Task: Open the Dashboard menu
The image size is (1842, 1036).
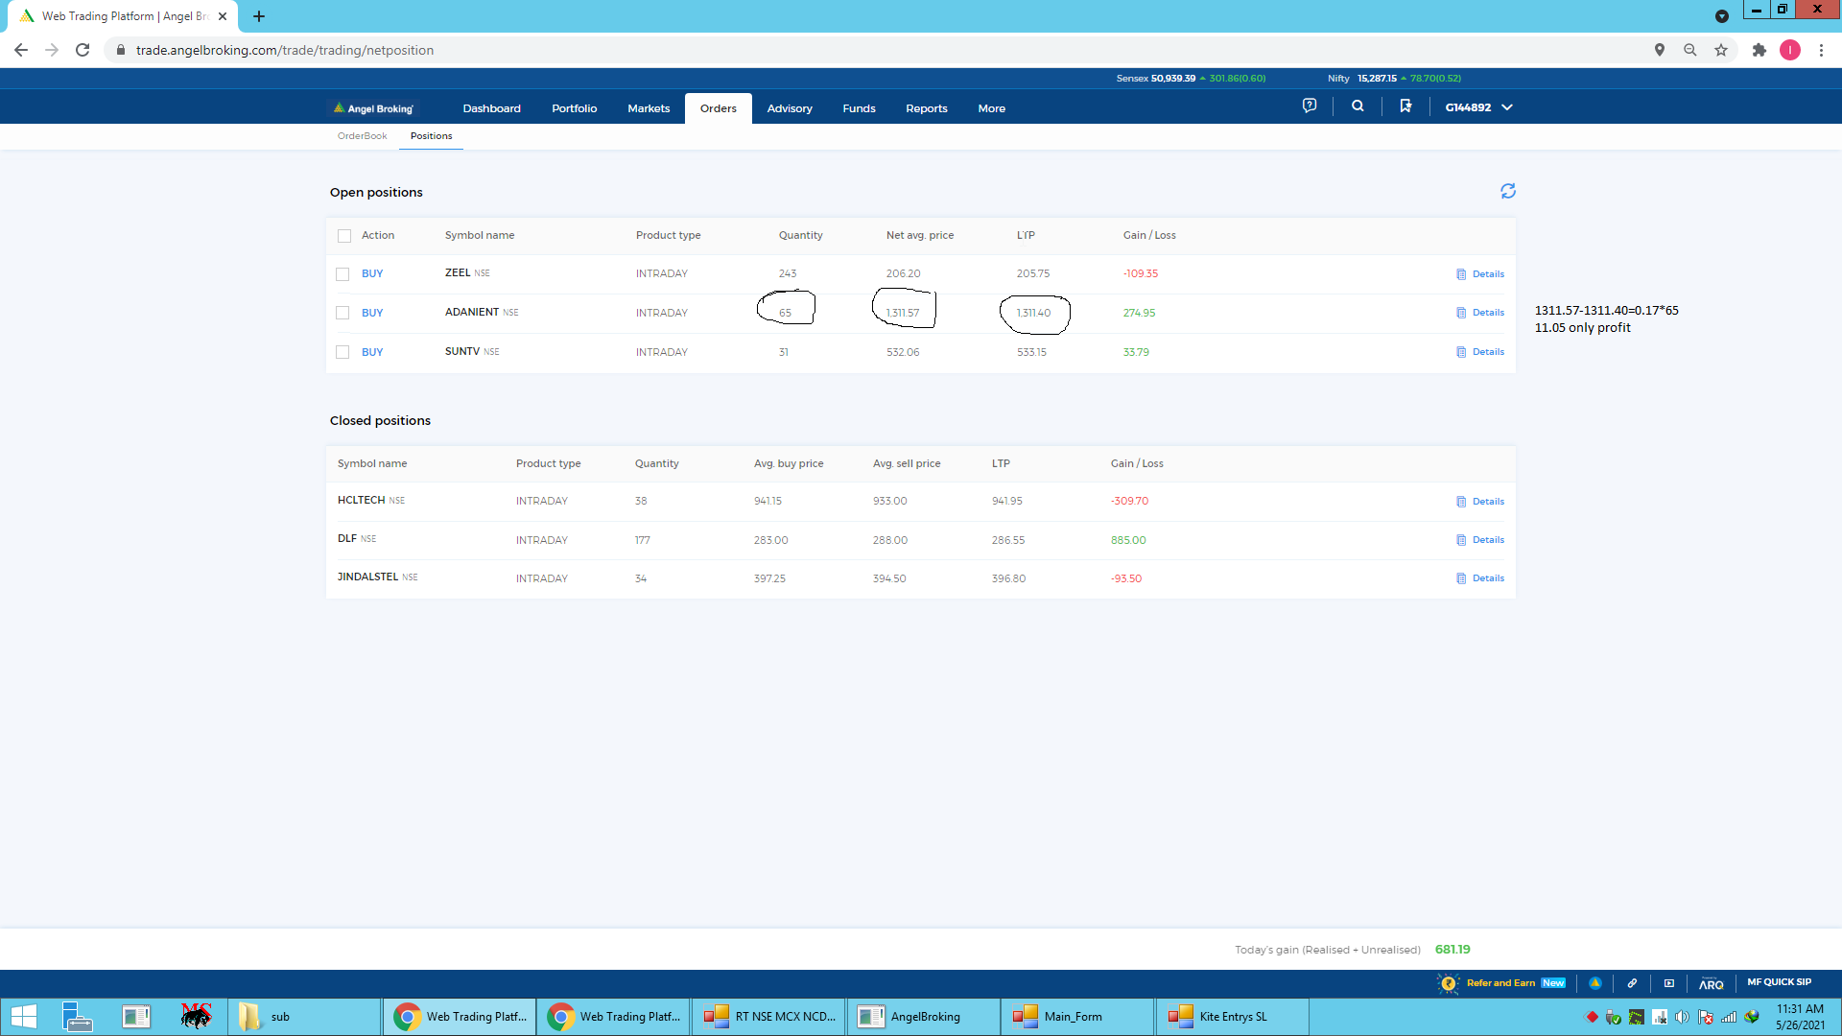Action: [x=491, y=108]
